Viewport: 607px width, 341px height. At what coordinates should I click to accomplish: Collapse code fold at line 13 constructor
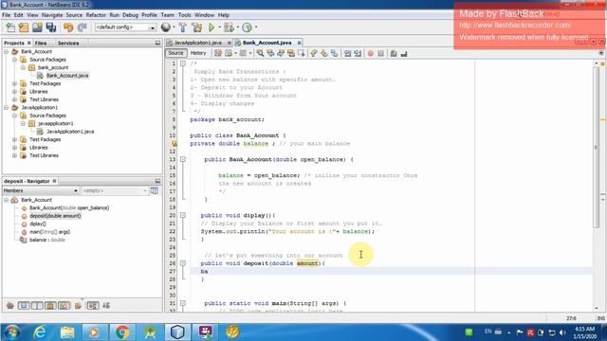point(183,159)
